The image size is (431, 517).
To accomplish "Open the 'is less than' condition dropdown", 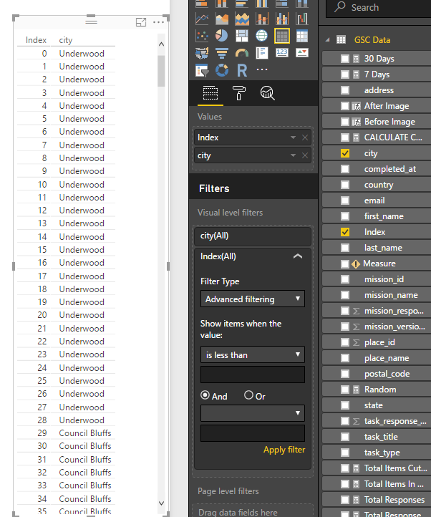I will [x=253, y=354].
